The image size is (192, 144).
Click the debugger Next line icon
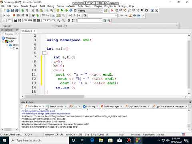point(120,10)
